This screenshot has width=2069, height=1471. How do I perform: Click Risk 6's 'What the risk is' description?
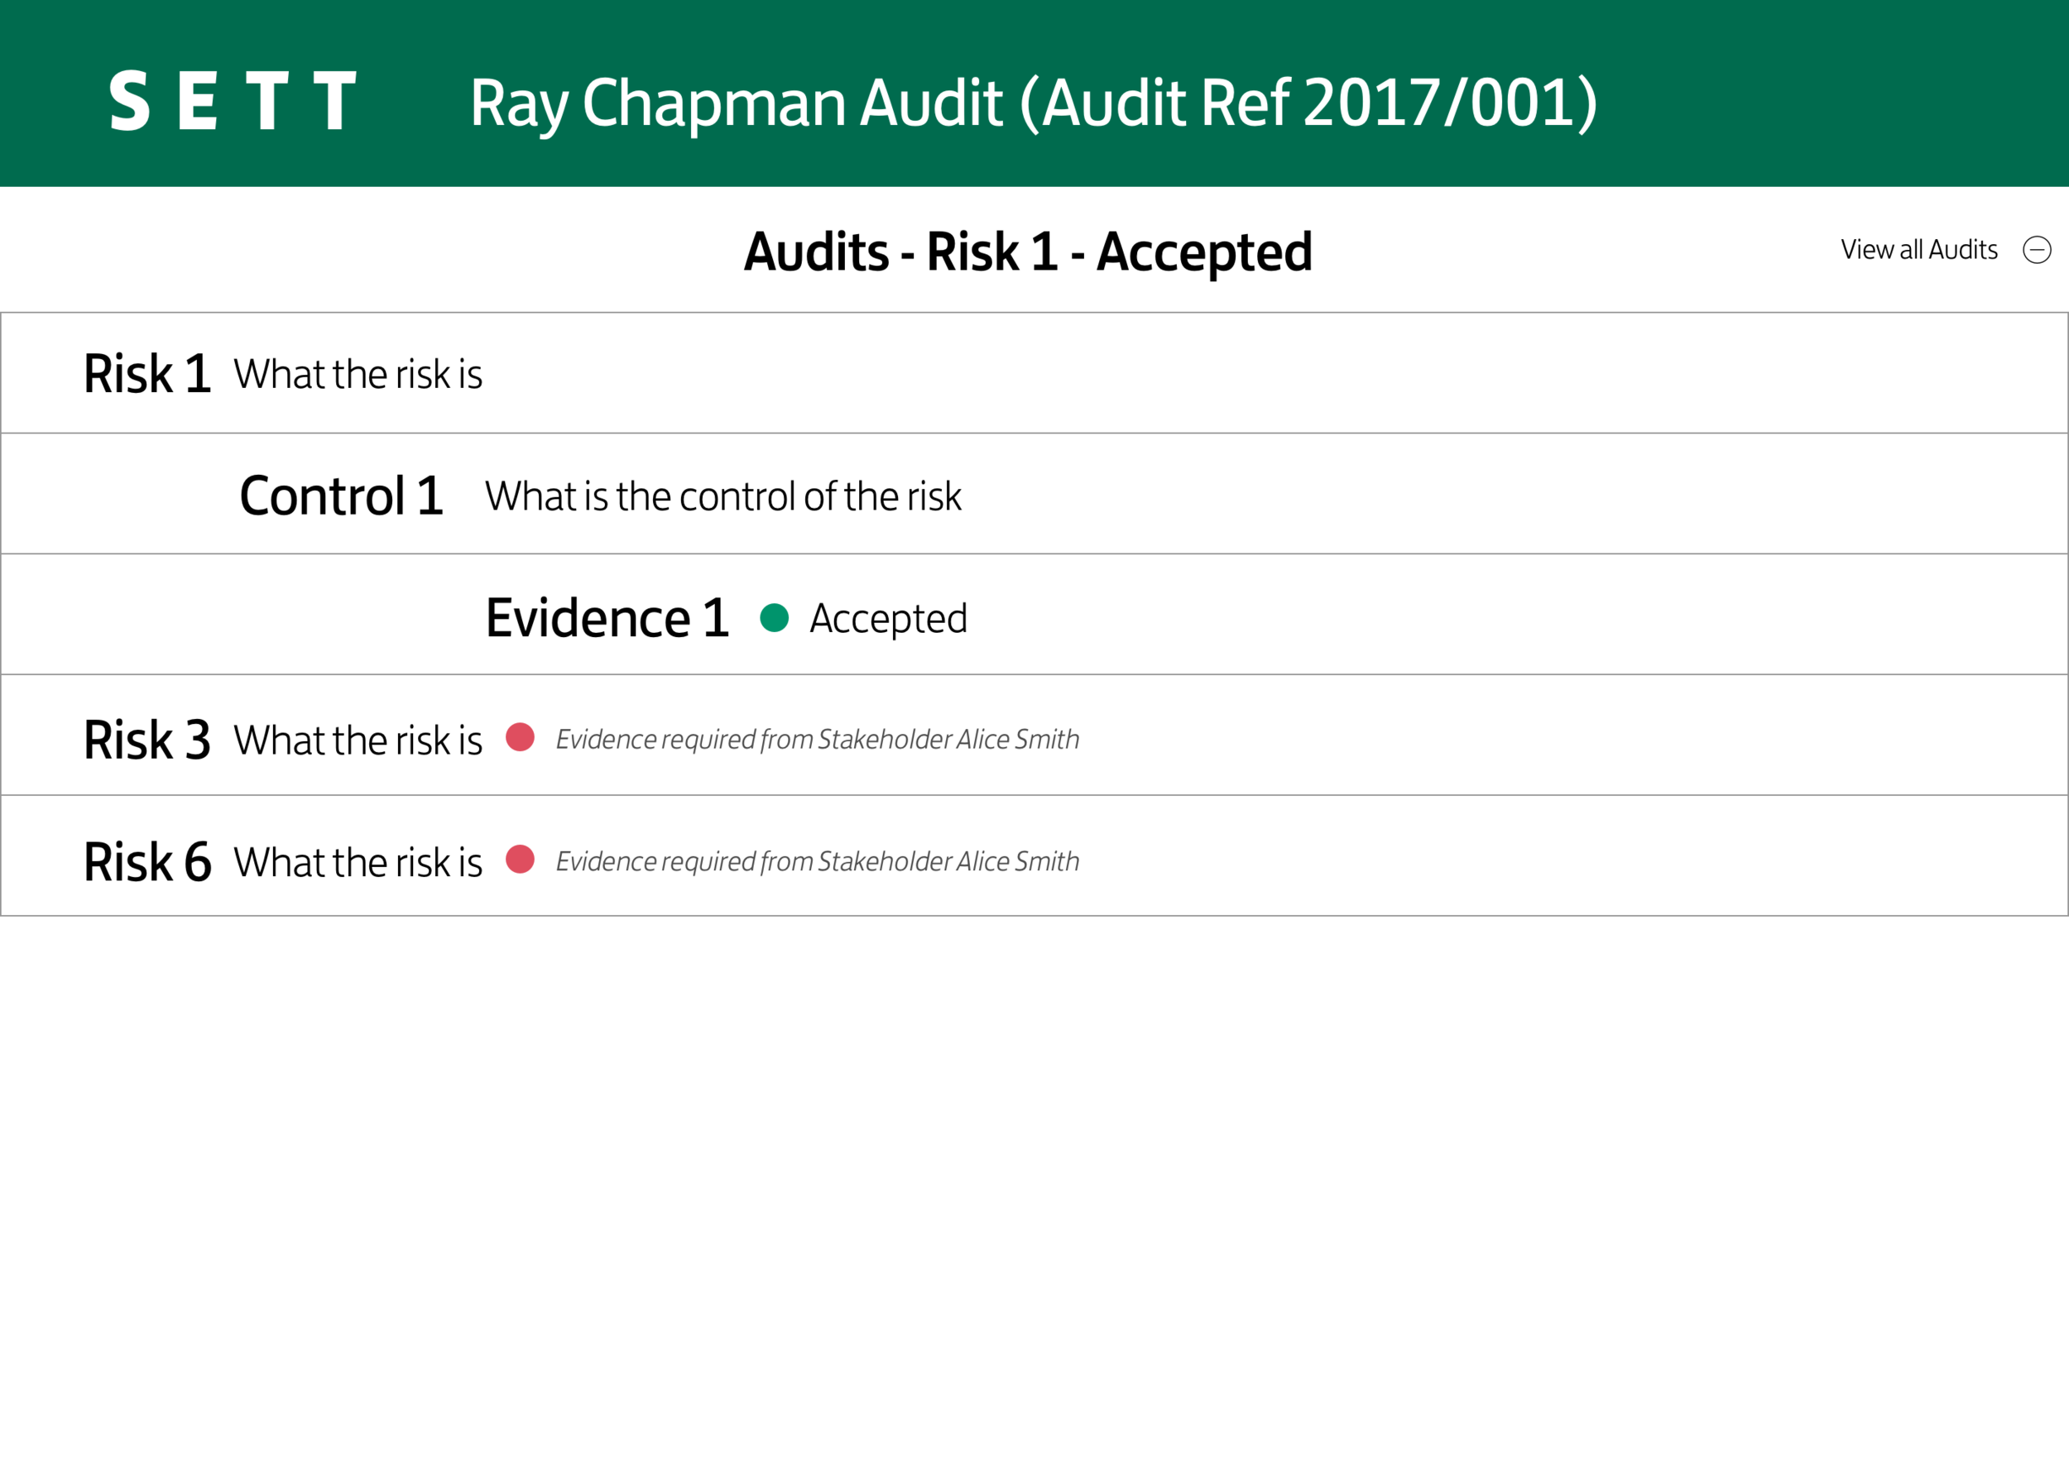point(358,861)
